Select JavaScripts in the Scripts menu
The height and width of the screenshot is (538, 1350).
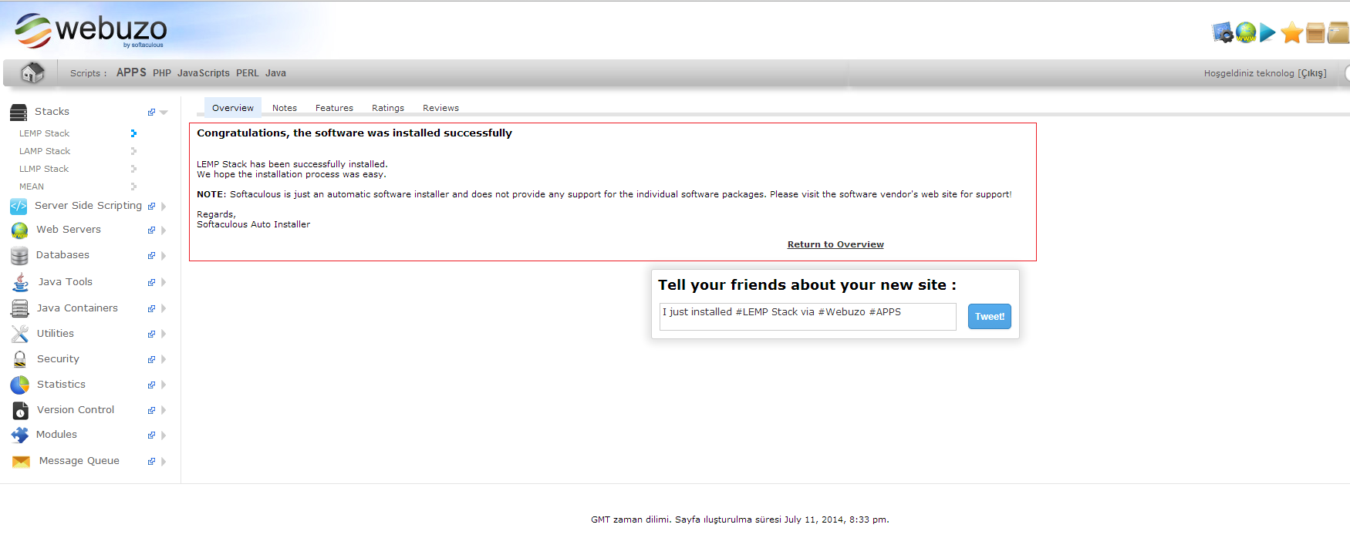point(204,73)
